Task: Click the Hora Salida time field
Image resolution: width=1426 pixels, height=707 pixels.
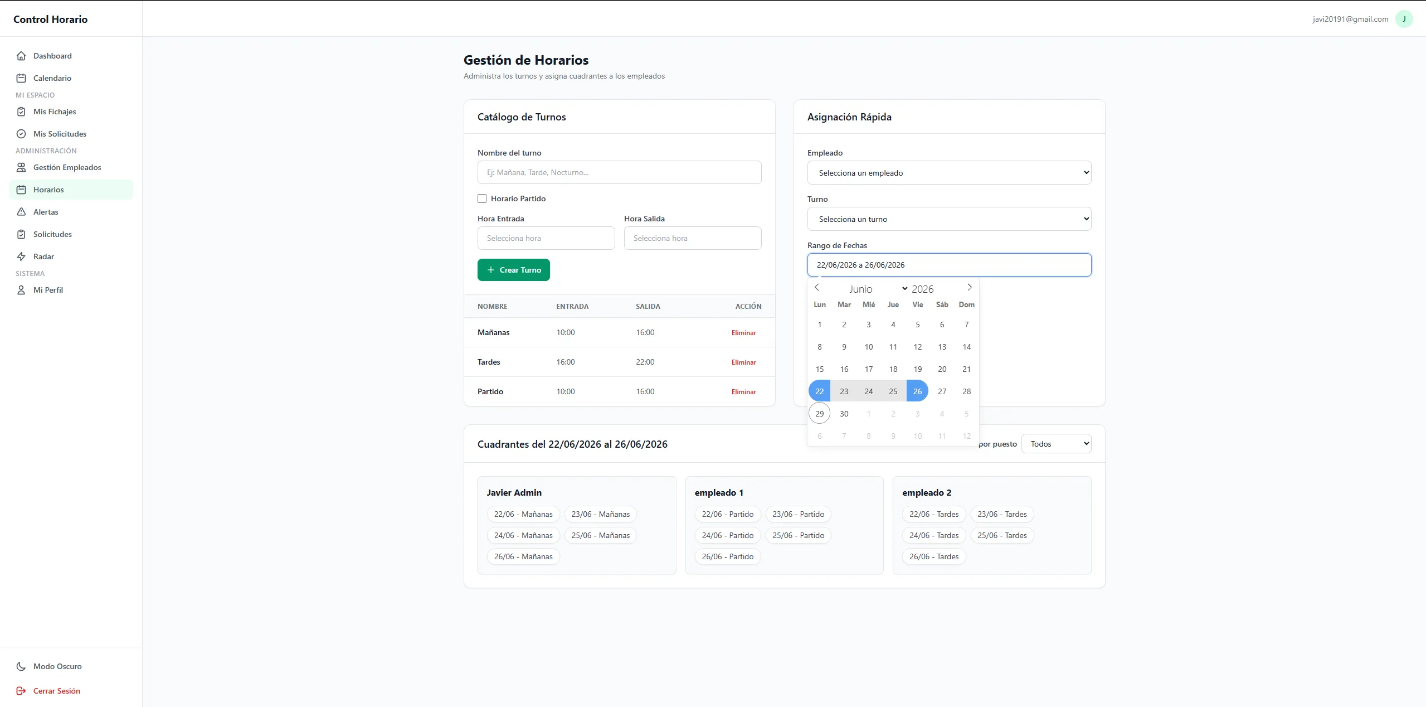Action: pos(693,238)
